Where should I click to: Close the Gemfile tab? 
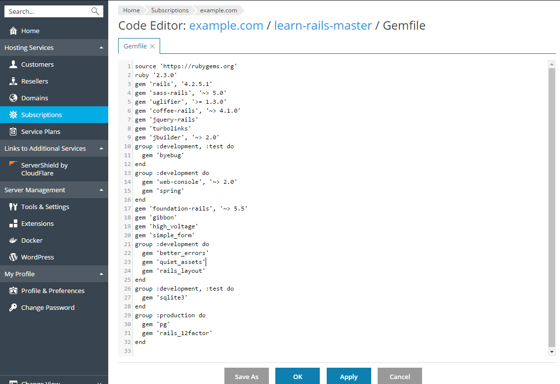click(152, 46)
